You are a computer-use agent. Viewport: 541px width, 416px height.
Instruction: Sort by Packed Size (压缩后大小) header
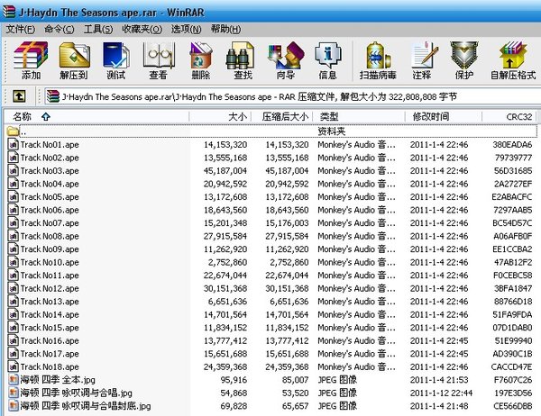click(282, 116)
